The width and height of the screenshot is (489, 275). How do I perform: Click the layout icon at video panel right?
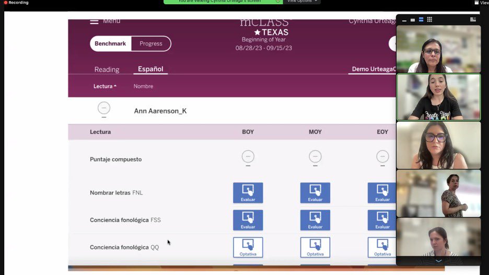point(473,19)
